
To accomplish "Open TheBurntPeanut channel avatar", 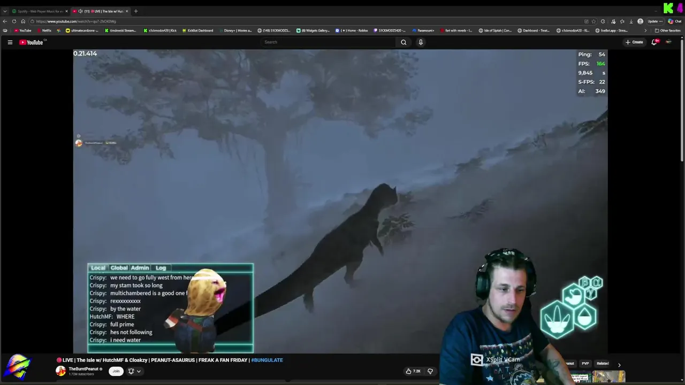I will pyautogui.click(x=61, y=371).
